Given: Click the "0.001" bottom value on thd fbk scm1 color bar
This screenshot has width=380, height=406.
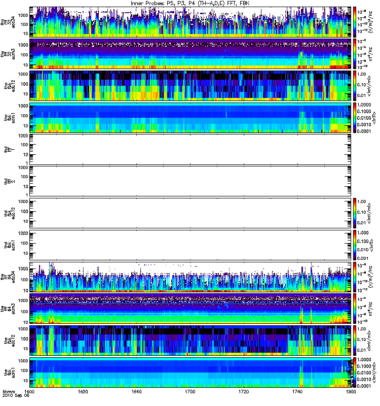Looking at the screenshot, I should coord(363,258).
